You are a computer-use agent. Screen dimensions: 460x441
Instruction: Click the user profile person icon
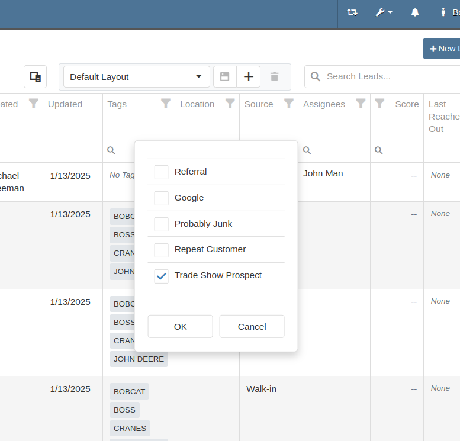tap(443, 12)
